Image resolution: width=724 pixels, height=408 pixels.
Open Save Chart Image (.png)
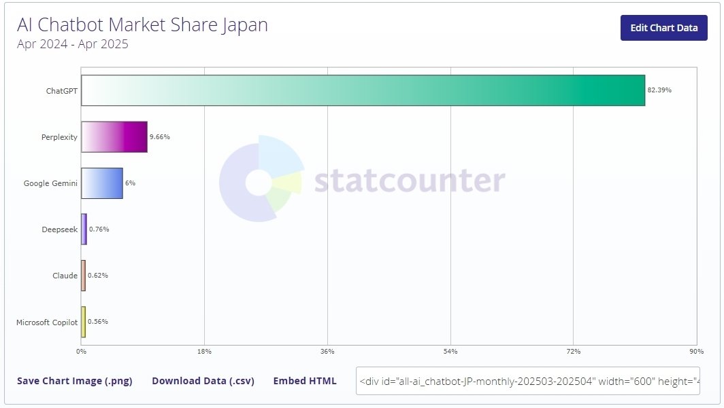click(x=75, y=381)
